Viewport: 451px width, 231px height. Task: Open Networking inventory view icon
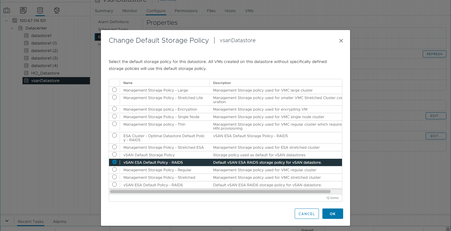[x=57, y=11]
